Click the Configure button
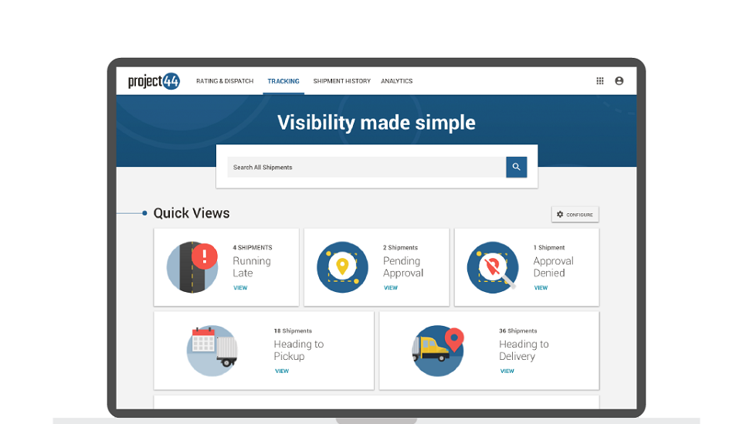 [575, 215]
